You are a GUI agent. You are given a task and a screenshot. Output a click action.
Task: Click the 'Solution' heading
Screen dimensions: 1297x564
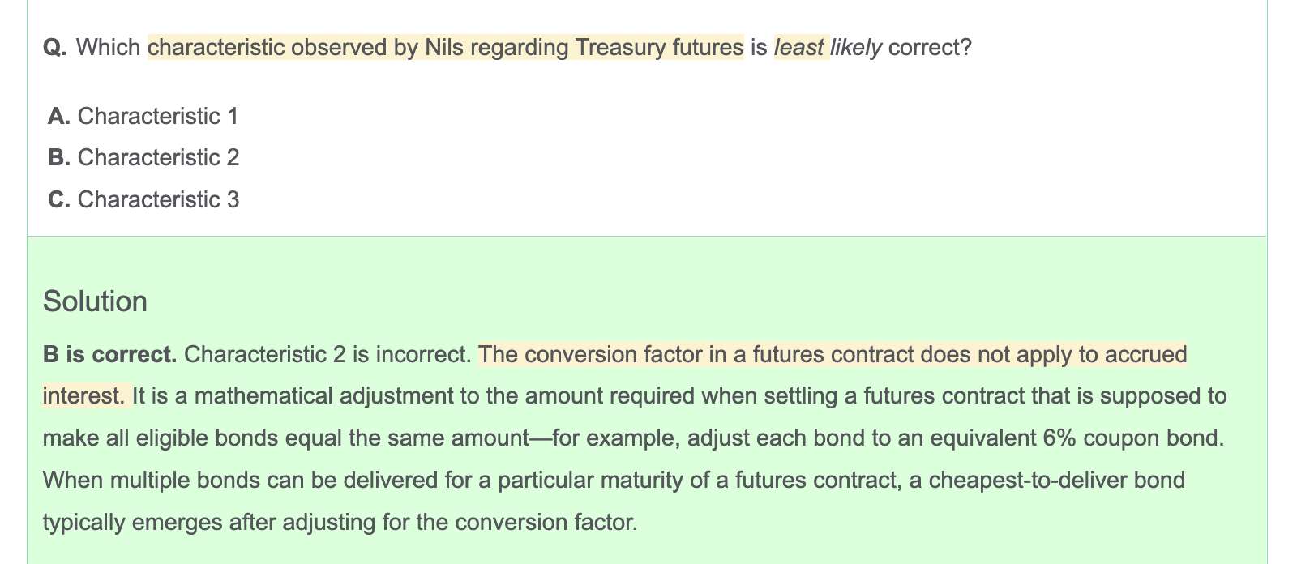(x=95, y=301)
